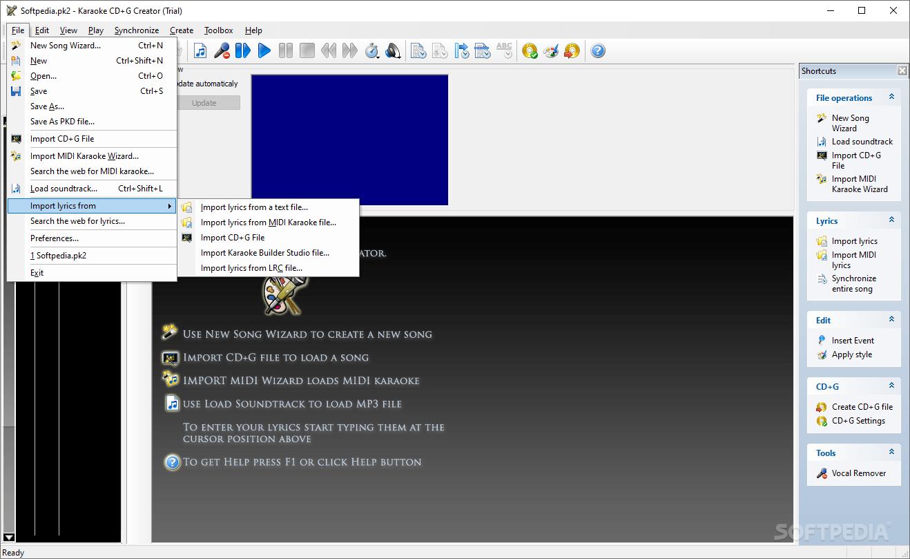Choose Import lyrics from LRC file
The width and height of the screenshot is (910, 559).
252,267
